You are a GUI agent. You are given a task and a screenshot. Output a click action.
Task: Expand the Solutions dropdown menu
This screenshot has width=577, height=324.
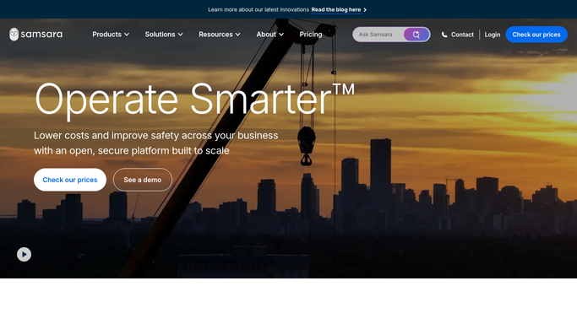click(x=164, y=34)
